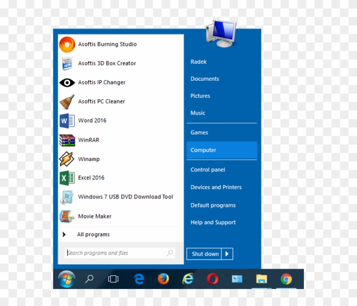Click the All programs label
357x306 pixels.
93,235
